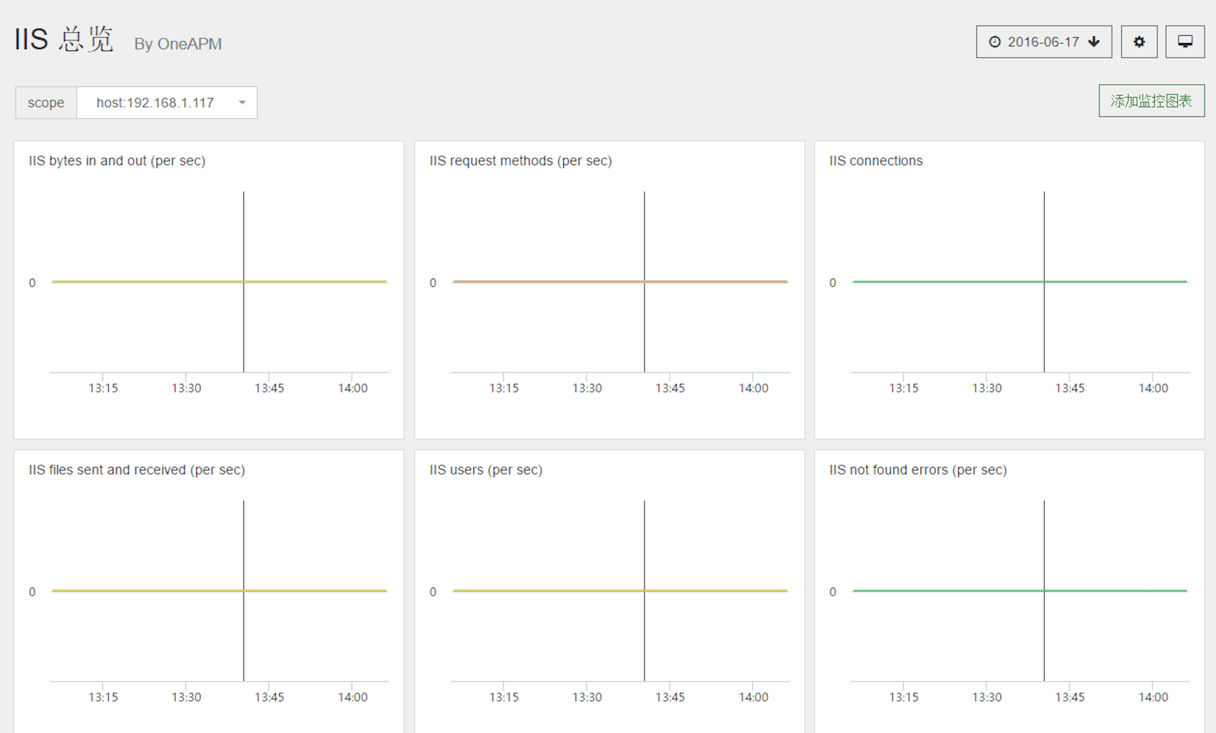Click the 13:30 tick in request methods chart
The width and height of the screenshot is (1216, 733).
(587, 388)
